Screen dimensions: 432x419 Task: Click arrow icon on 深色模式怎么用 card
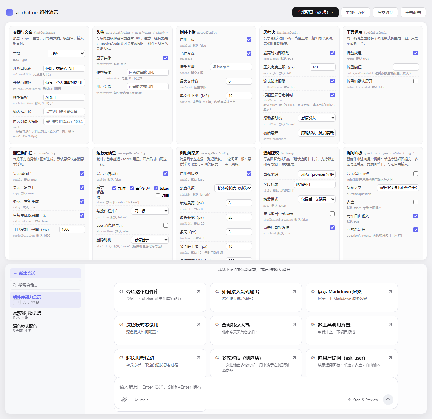[x=199, y=324]
